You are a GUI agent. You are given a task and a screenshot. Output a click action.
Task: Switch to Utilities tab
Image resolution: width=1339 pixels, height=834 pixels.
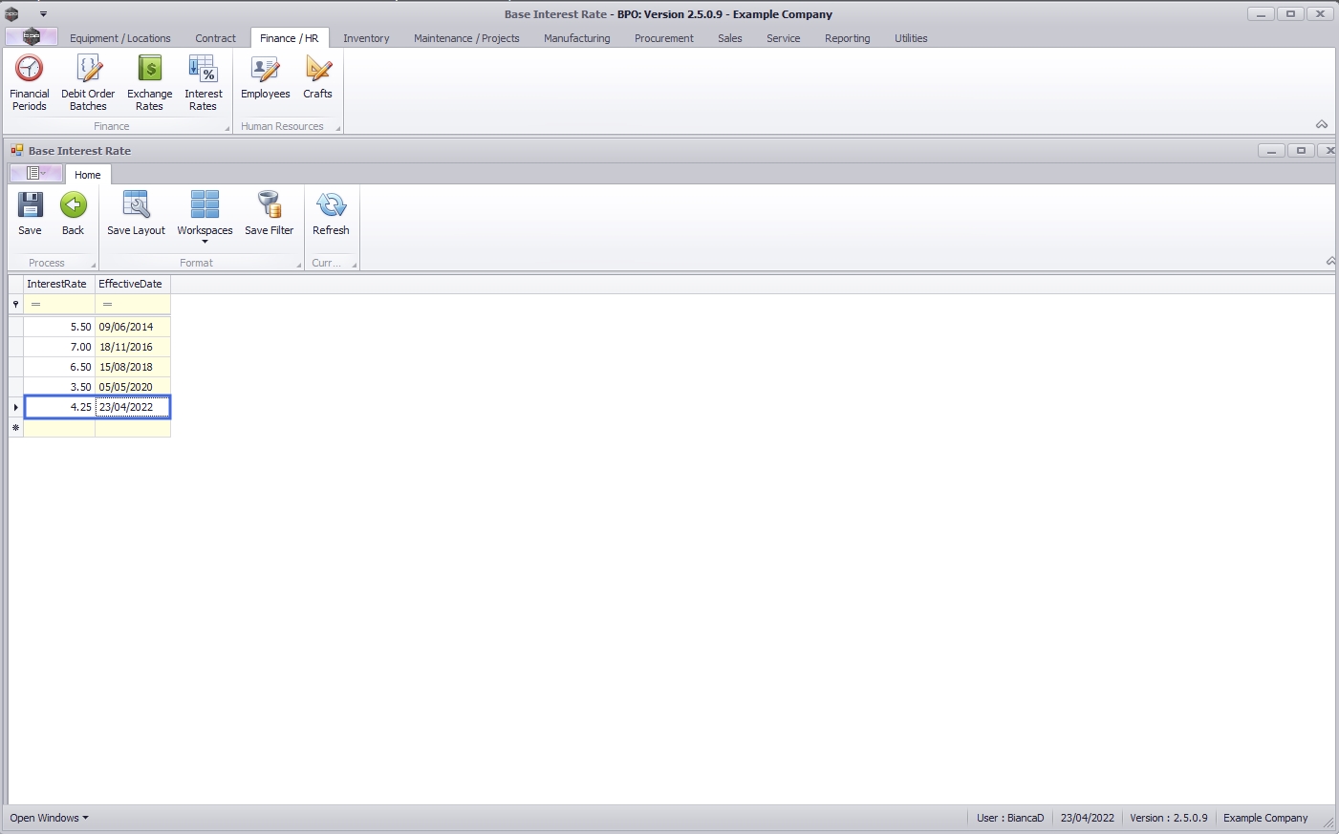pos(911,38)
